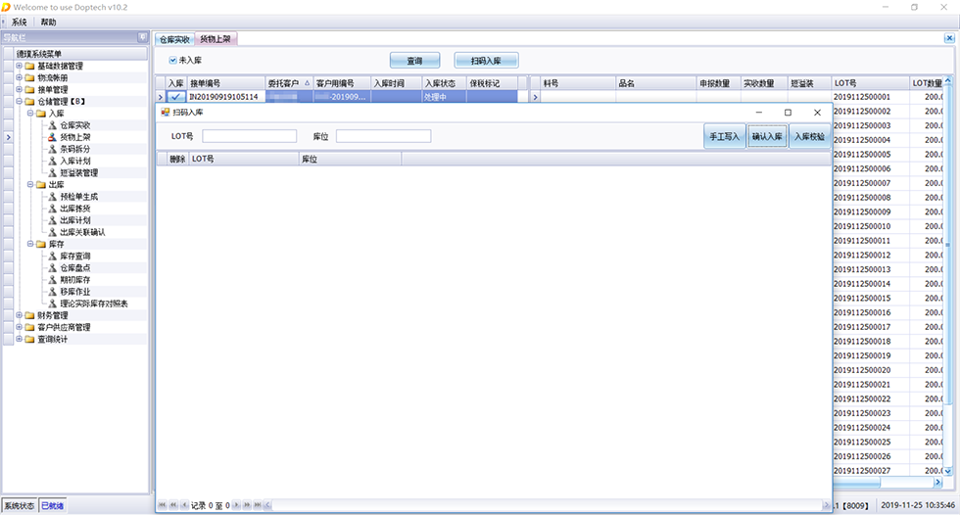
Task: Click the 条码拆分 tree item icon
Action: (x=53, y=149)
